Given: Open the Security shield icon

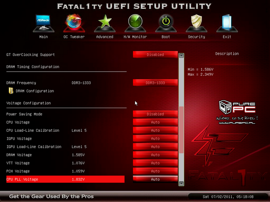Looking at the screenshot, I should pyautogui.click(x=197, y=24).
